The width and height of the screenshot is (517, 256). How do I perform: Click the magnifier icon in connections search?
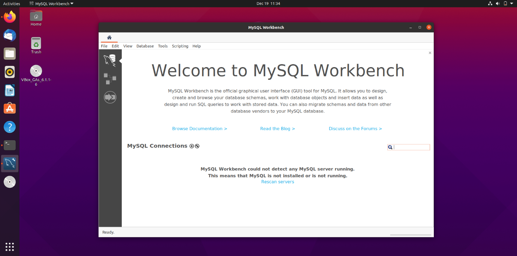click(390, 147)
